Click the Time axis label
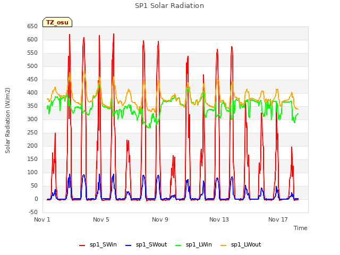This screenshot has height=255, width=340. click(301, 228)
